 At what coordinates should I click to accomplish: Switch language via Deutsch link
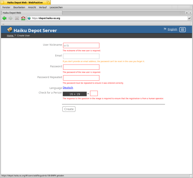[x=68, y=88]
